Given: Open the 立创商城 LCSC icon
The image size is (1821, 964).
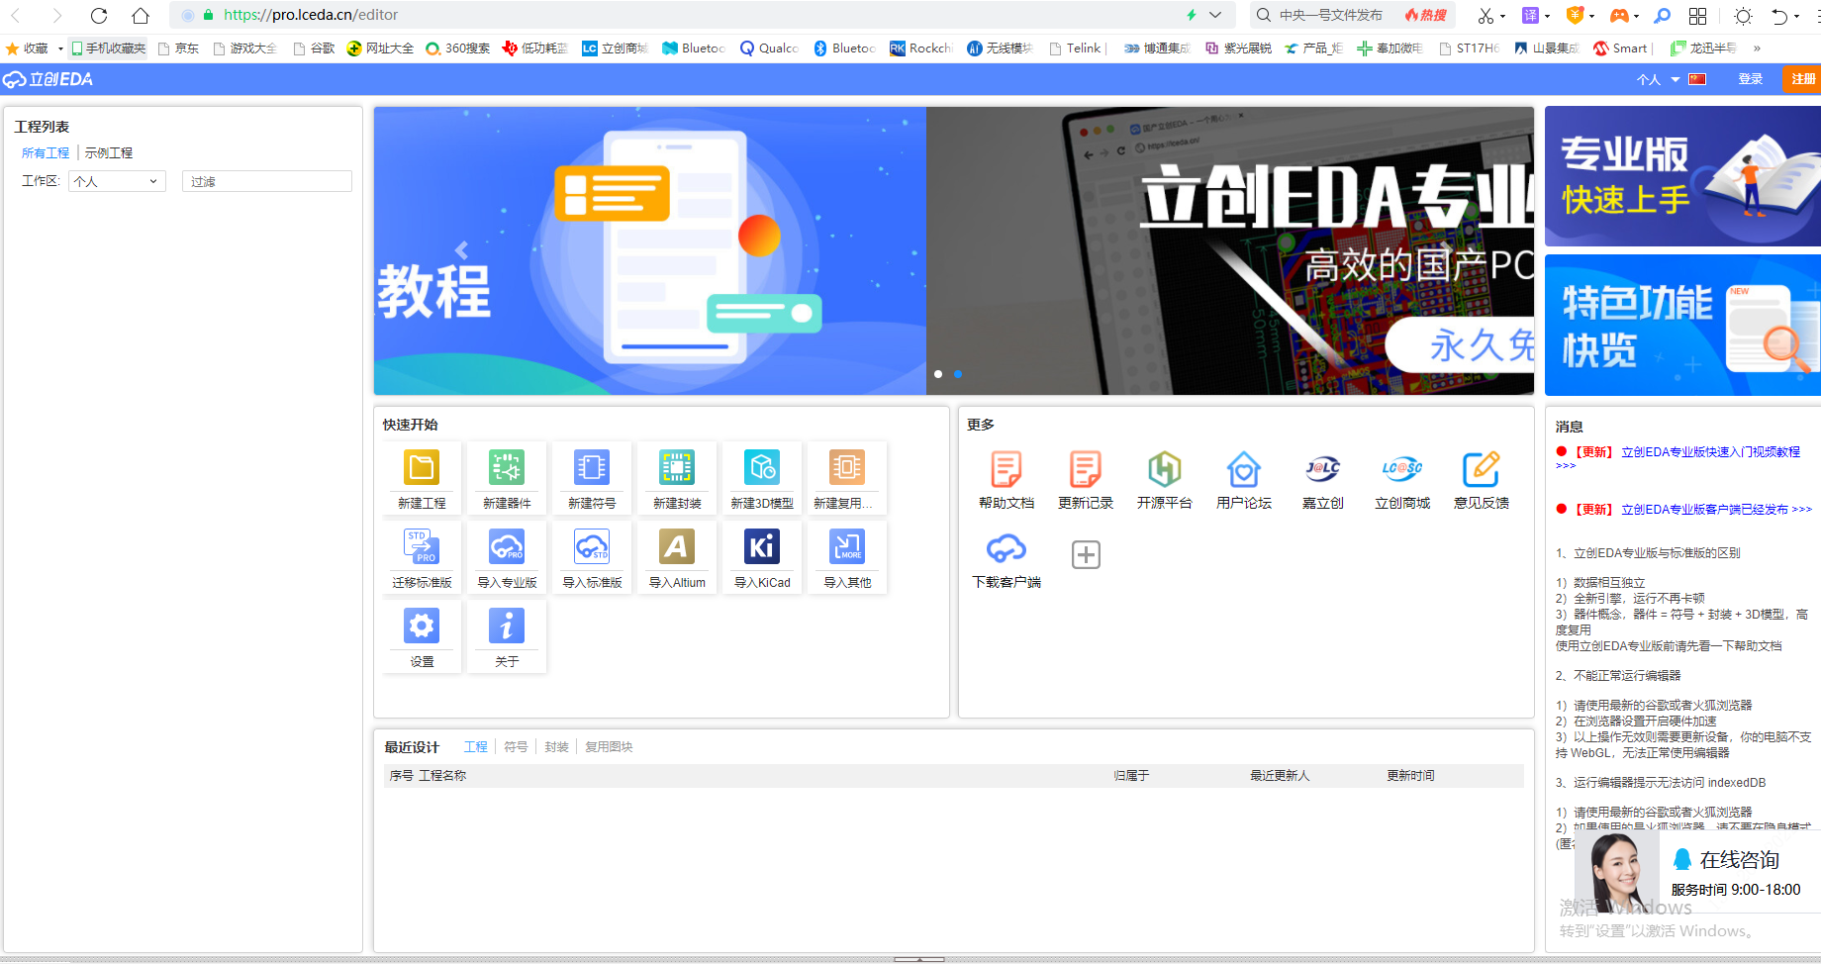Looking at the screenshot, I should 1402,469.
